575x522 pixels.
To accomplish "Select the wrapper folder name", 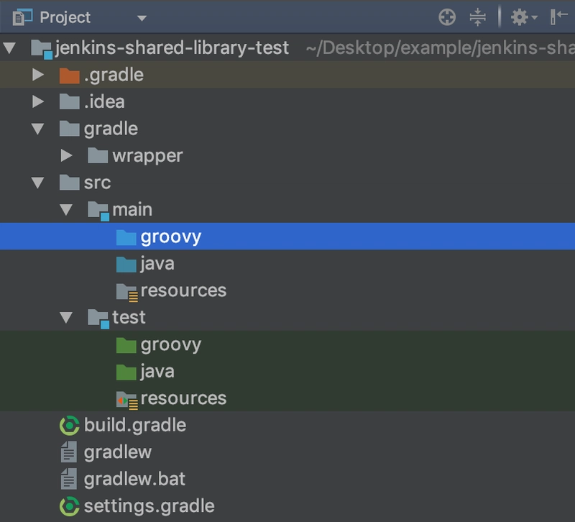I will click(147, 157).
